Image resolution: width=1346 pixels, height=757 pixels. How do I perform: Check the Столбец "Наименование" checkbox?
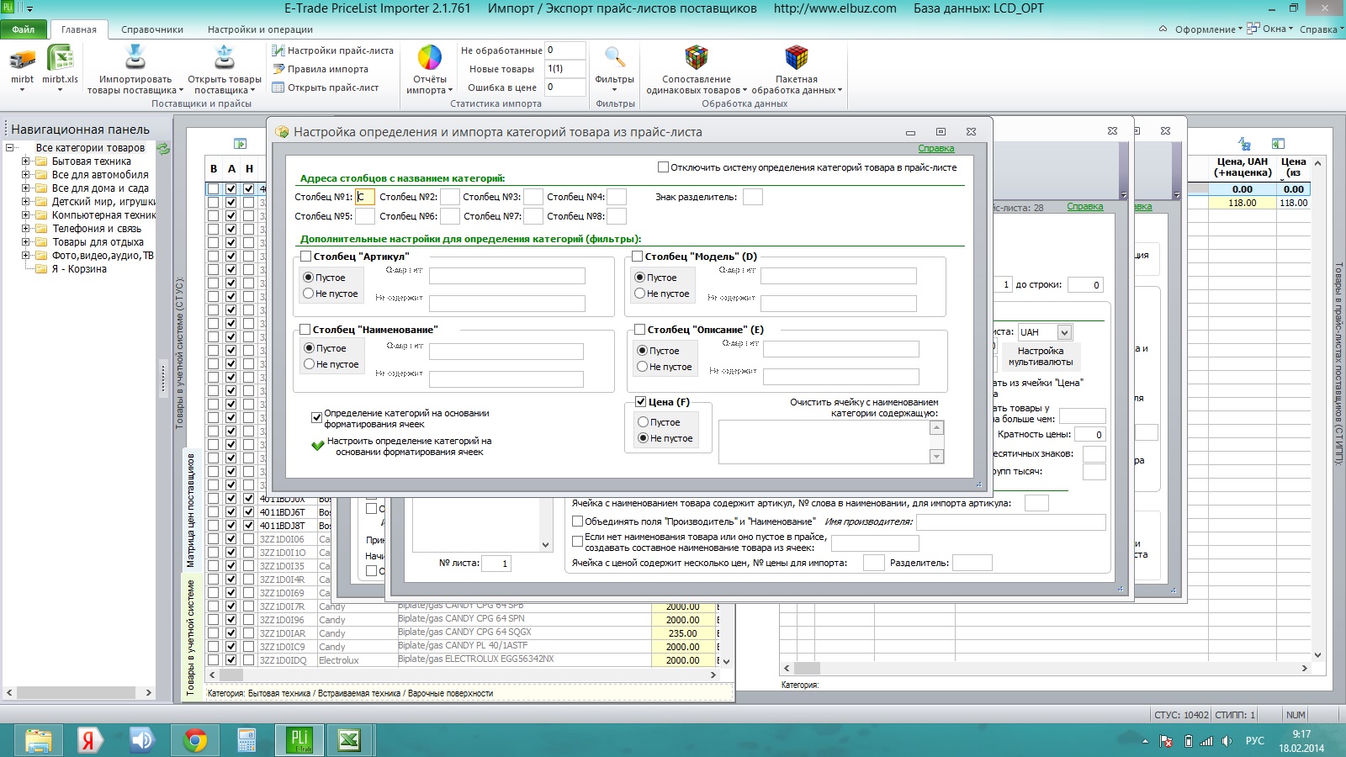(x=305, y=330)
